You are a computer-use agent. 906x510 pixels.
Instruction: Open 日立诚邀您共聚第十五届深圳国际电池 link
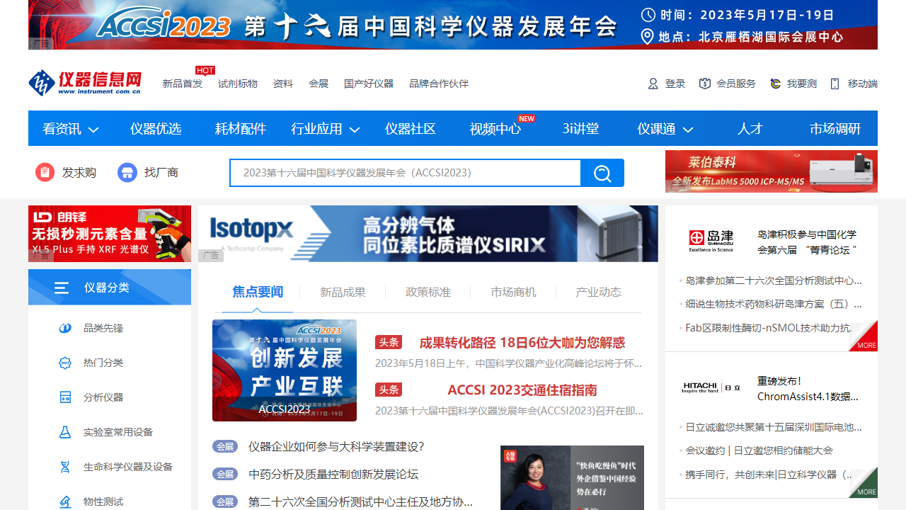coord(774,427)
